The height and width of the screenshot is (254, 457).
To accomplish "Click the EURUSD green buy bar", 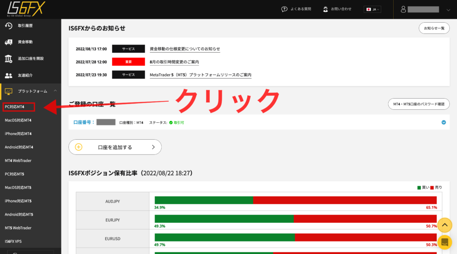I will tap(224, 237).
